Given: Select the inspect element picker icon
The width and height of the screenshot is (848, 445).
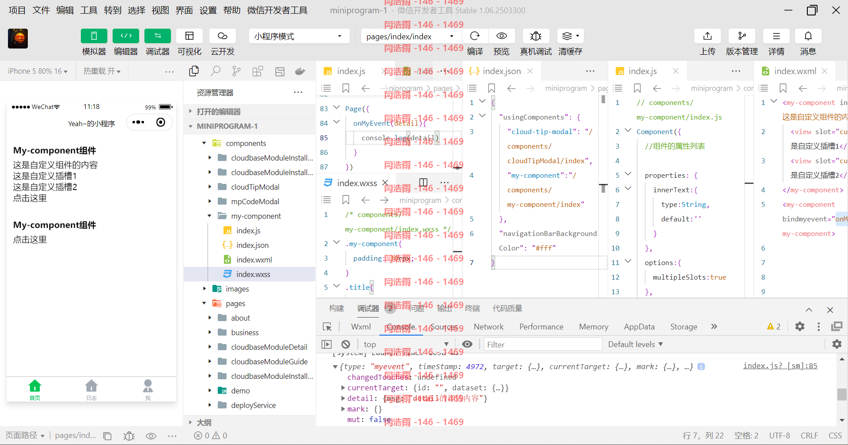Looking at the screenshot, I should coord(327,327).
